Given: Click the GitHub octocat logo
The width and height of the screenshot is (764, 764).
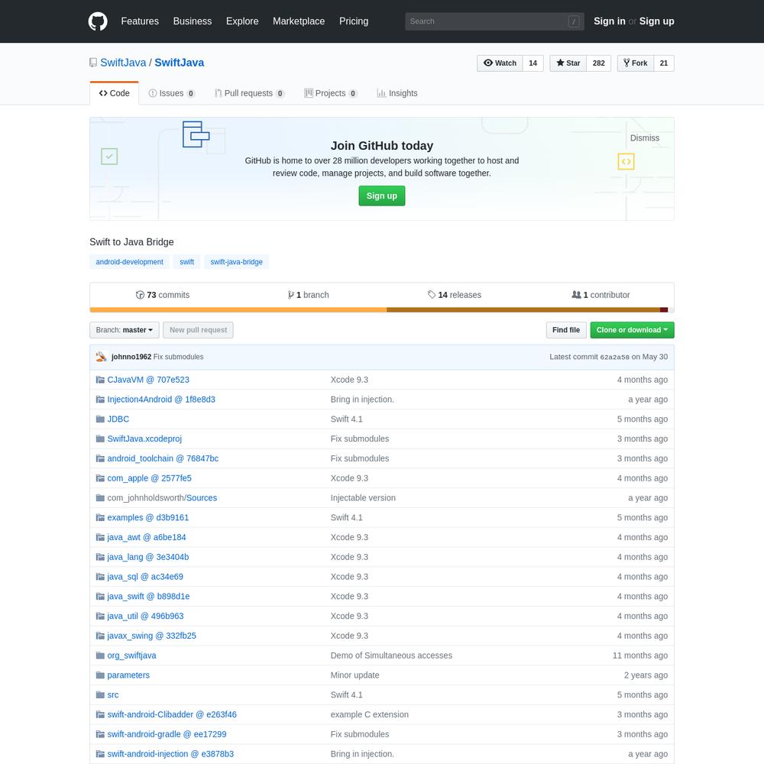Looking at the screenshot, I should 98,21.
